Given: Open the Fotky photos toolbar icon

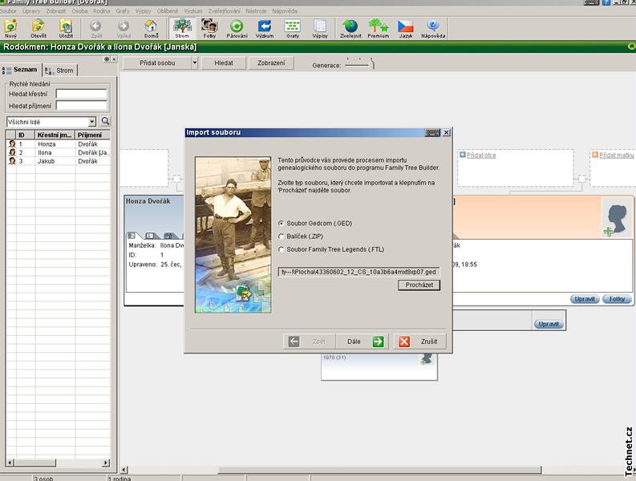Looking at the screenshot, I should tap(209, 27).
